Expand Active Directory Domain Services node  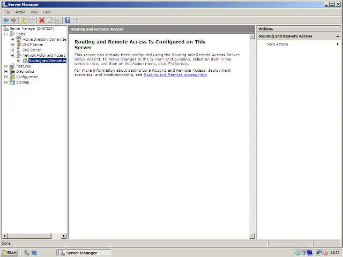12,39
